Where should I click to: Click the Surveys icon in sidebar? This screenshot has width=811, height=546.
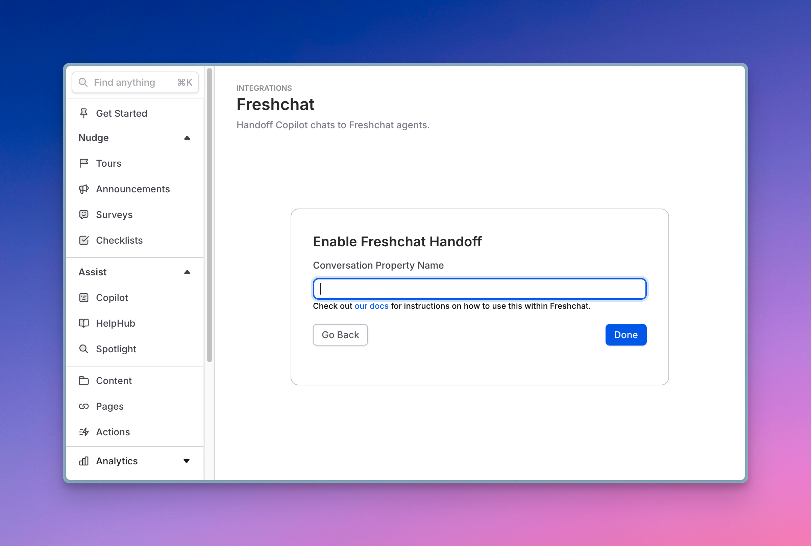click(84, 215)
